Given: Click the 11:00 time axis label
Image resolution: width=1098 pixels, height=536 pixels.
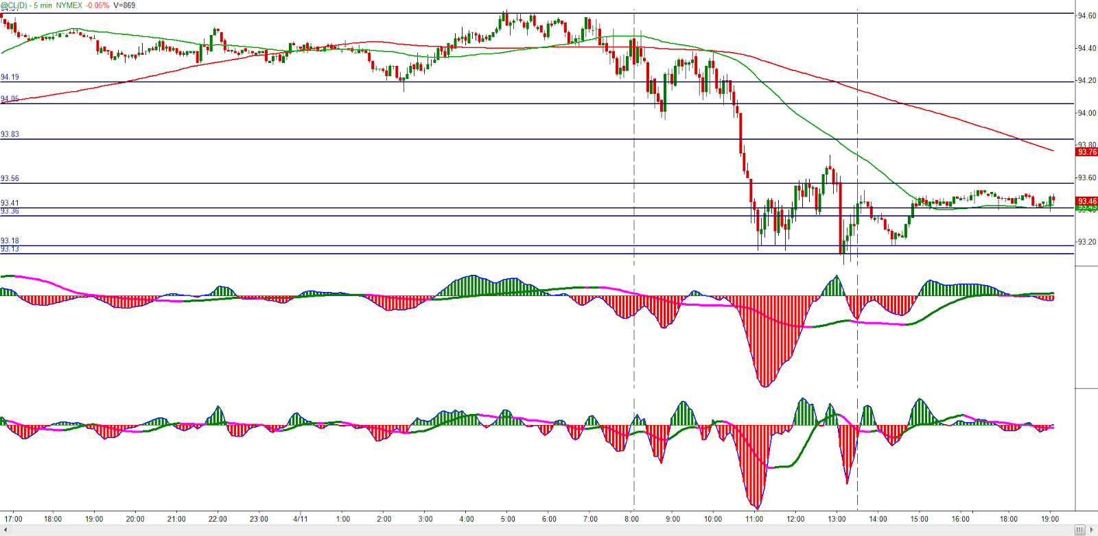Looking at the screenshot, I should (x=754, y=519).
